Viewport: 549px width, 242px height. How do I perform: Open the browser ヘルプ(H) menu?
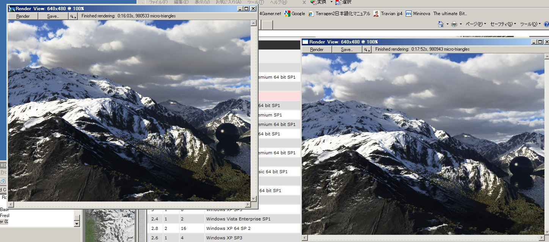click(278, 2)
